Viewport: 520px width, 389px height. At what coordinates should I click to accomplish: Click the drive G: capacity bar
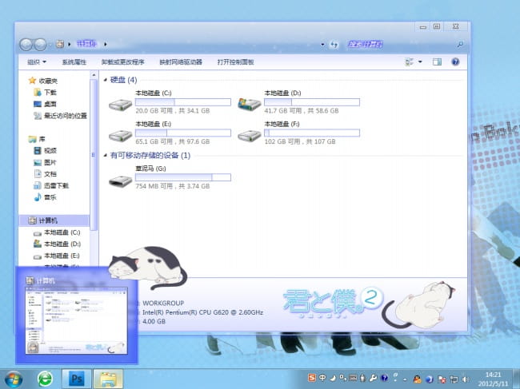point(183,177)
